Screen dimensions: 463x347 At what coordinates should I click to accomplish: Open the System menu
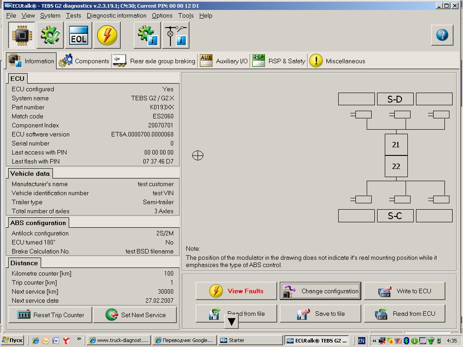coord(50,16)
